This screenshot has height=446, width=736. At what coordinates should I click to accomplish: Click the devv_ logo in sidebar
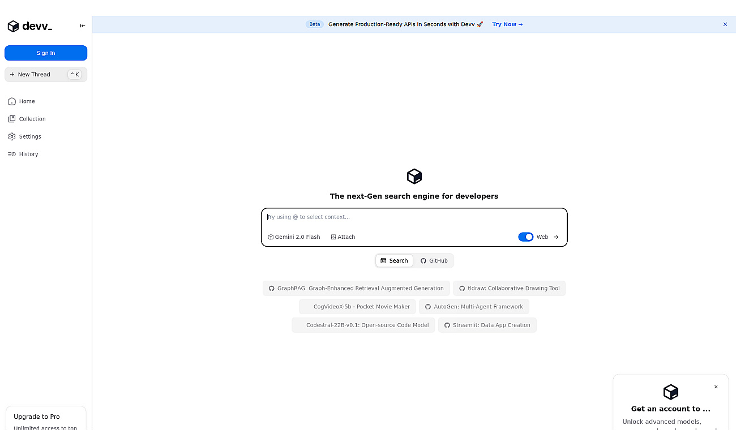[x=29, y=26]
